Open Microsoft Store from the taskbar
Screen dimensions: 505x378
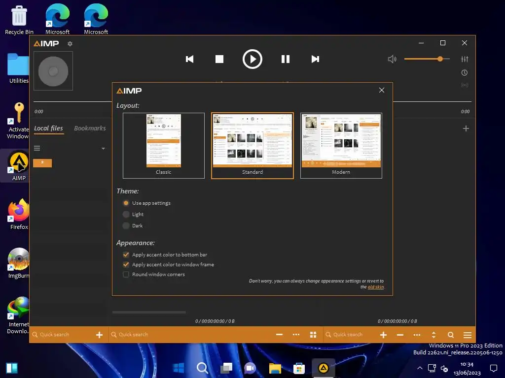[299, 368]
